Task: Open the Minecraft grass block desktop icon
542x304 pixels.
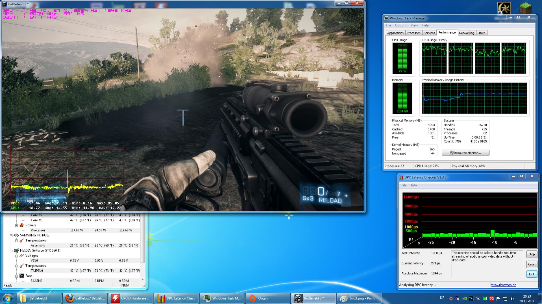Action: click(525, 8)
